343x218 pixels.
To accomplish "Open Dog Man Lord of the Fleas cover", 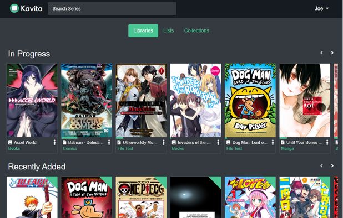I will pos(250,101).
